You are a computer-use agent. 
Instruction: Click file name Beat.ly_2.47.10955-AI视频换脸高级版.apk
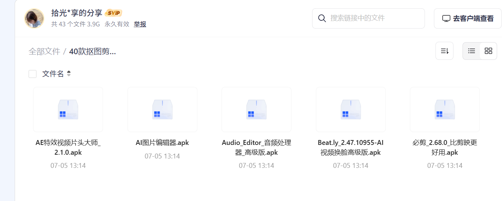[351, 148]
